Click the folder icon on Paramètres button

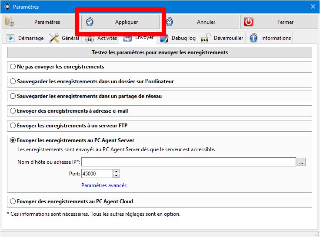click(x=10, y=22)
